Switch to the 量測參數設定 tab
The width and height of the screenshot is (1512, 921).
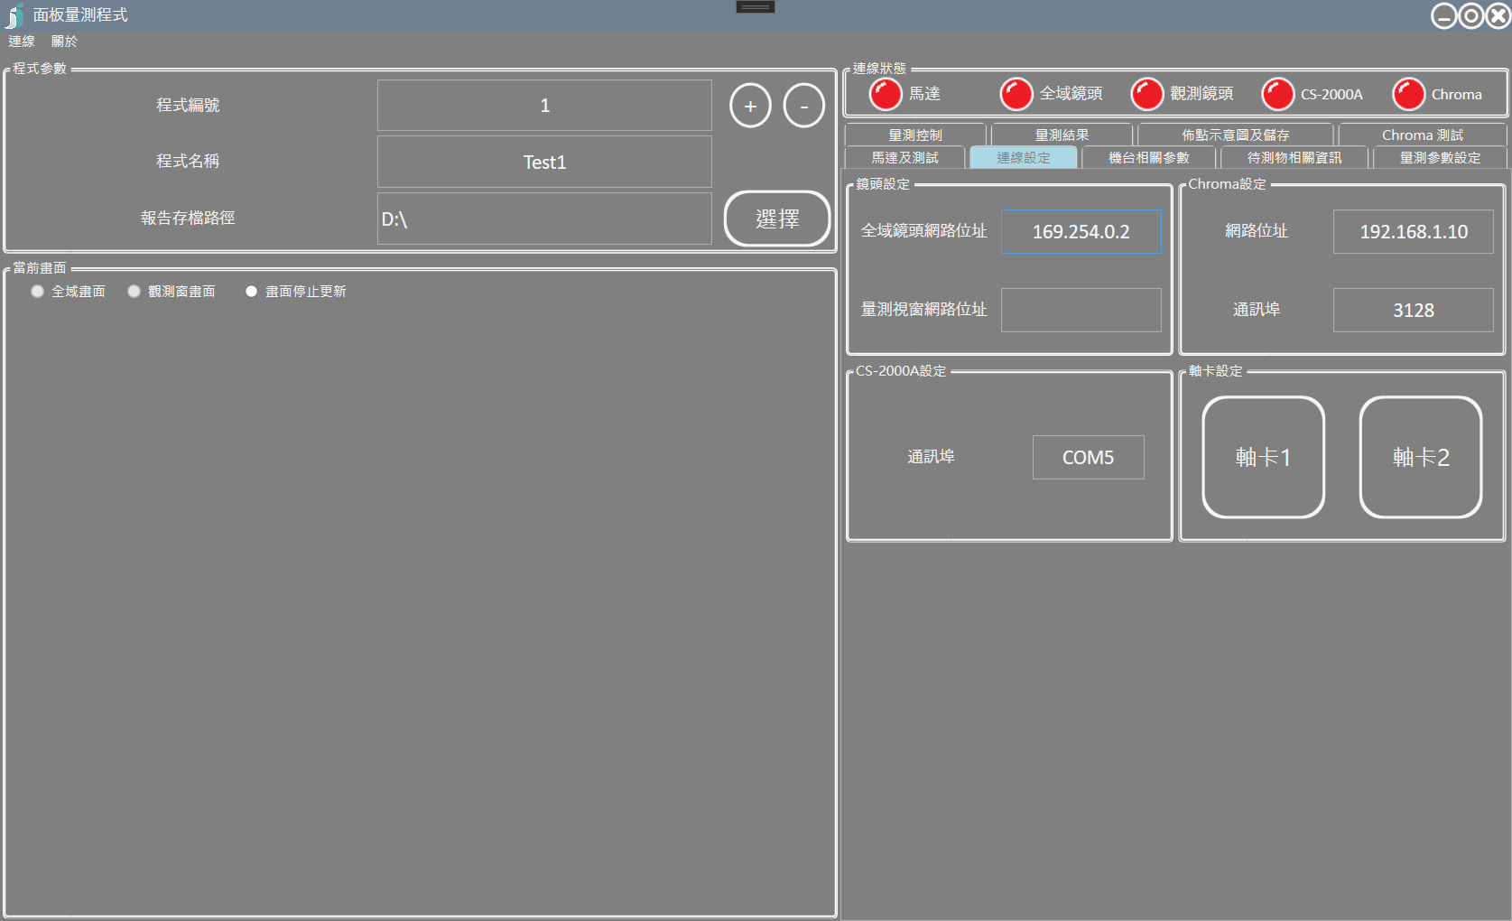coord(1440,158)
